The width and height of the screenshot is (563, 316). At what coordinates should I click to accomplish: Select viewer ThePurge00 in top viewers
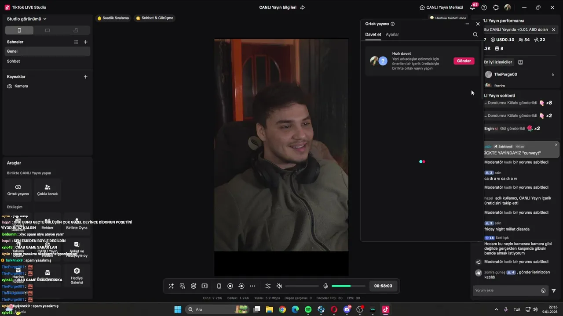(519, 75)
